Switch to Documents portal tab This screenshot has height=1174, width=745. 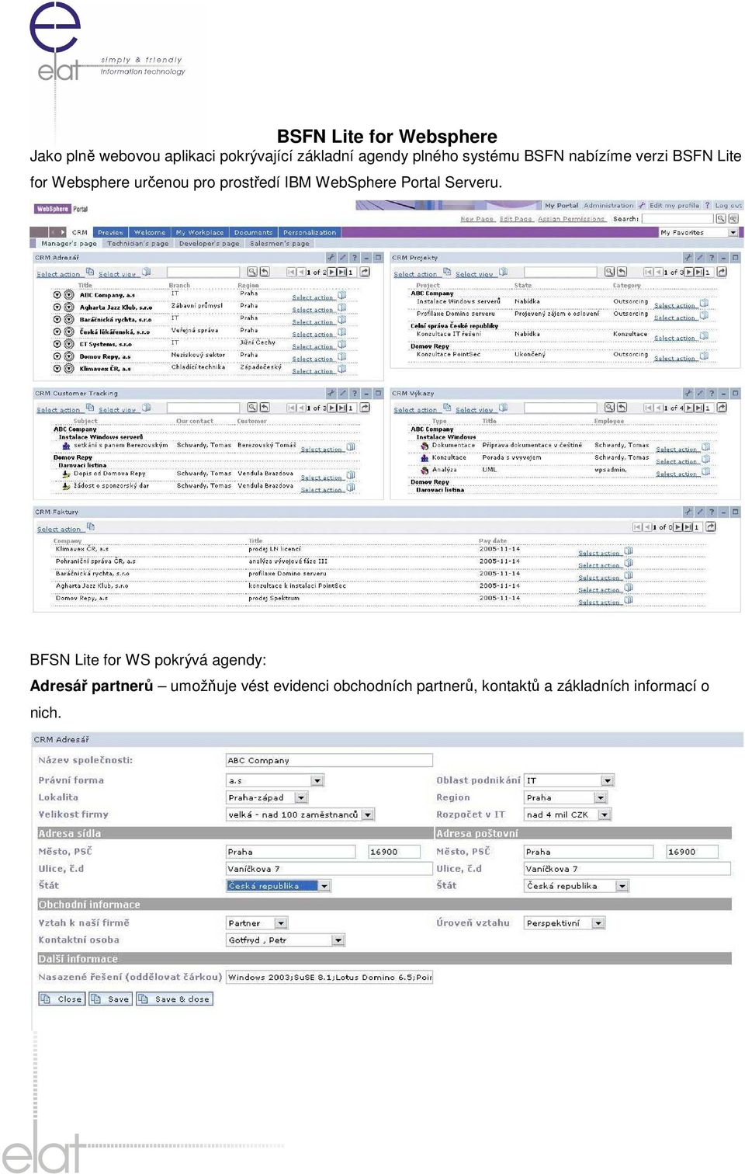(x=253, y=232)
